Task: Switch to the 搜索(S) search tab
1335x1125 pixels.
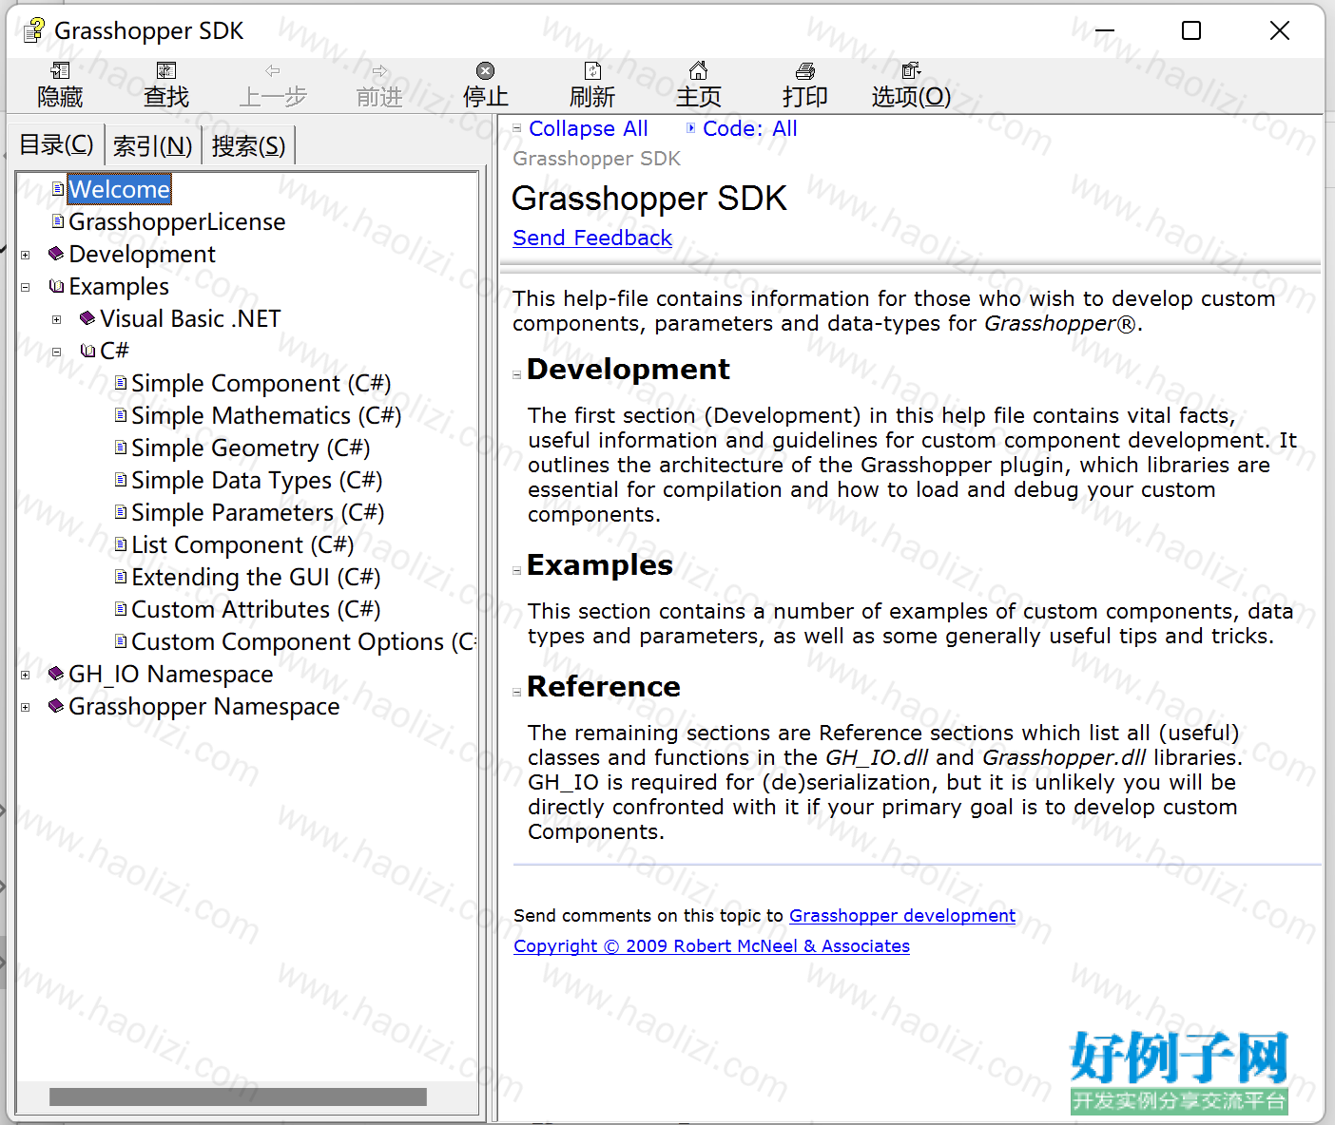Action: coord(248,145)
